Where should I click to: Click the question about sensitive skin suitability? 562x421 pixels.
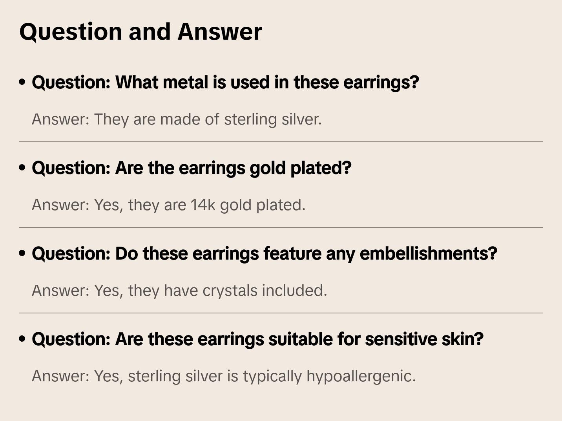click(257, 339)
